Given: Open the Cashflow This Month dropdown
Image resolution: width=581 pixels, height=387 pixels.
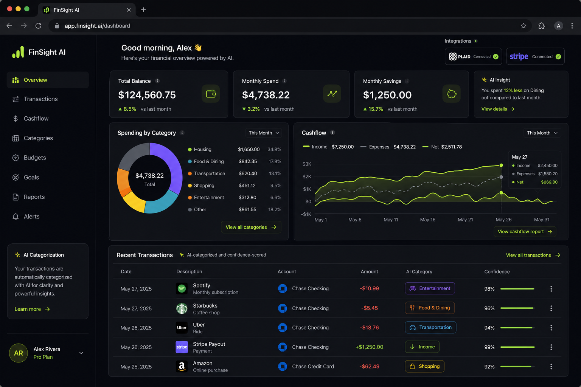Looking at the screenshot, I should coord(542,133).
